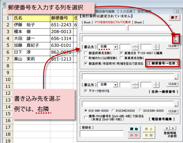Click the 電話番号編集 button
Viewport: 183px width, 143px height.
162,119
